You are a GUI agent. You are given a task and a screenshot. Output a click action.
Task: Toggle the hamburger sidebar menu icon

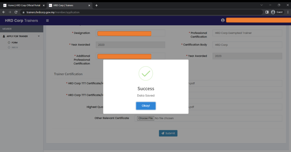click(47, 20)
